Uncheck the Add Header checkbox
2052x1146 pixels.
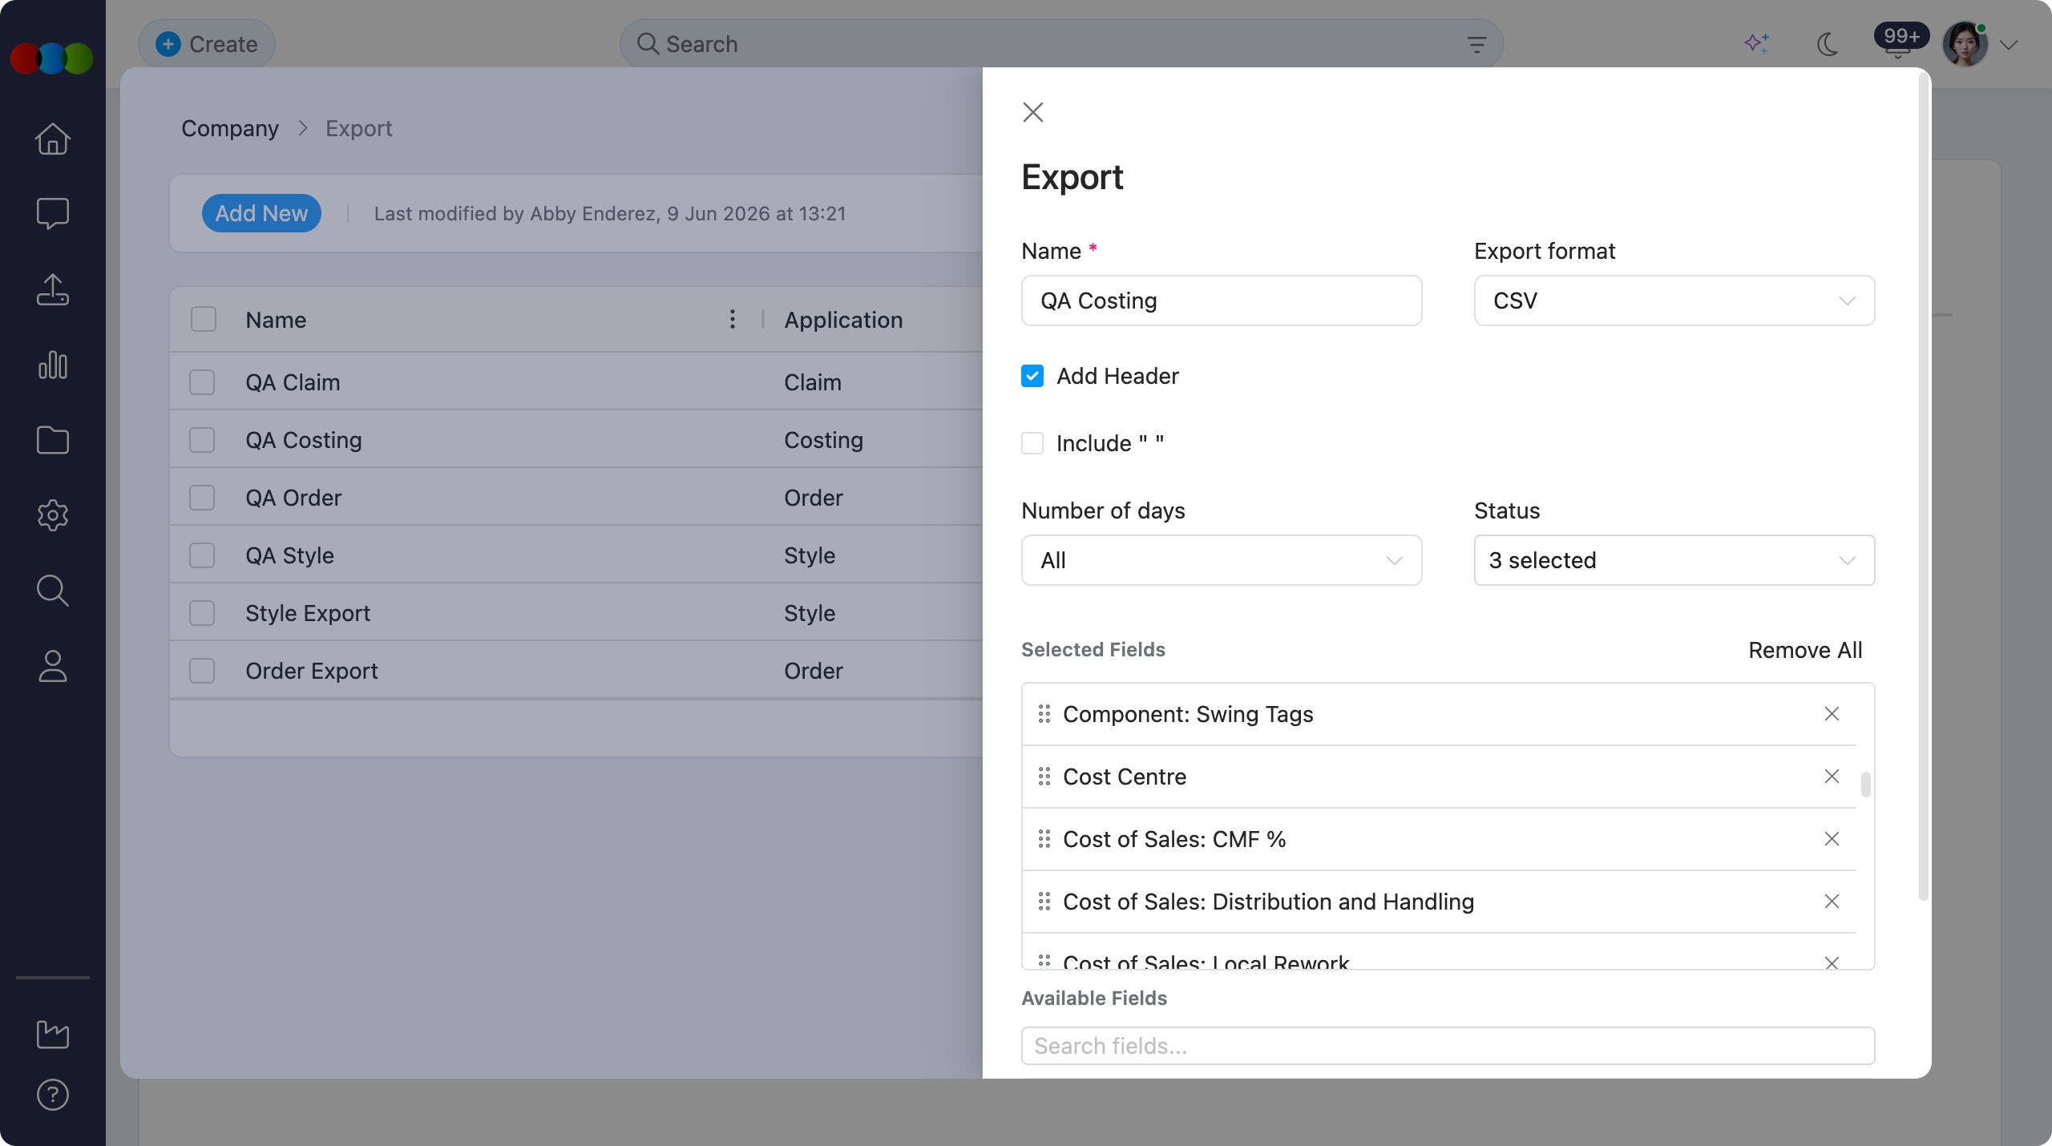point(1032,376)
